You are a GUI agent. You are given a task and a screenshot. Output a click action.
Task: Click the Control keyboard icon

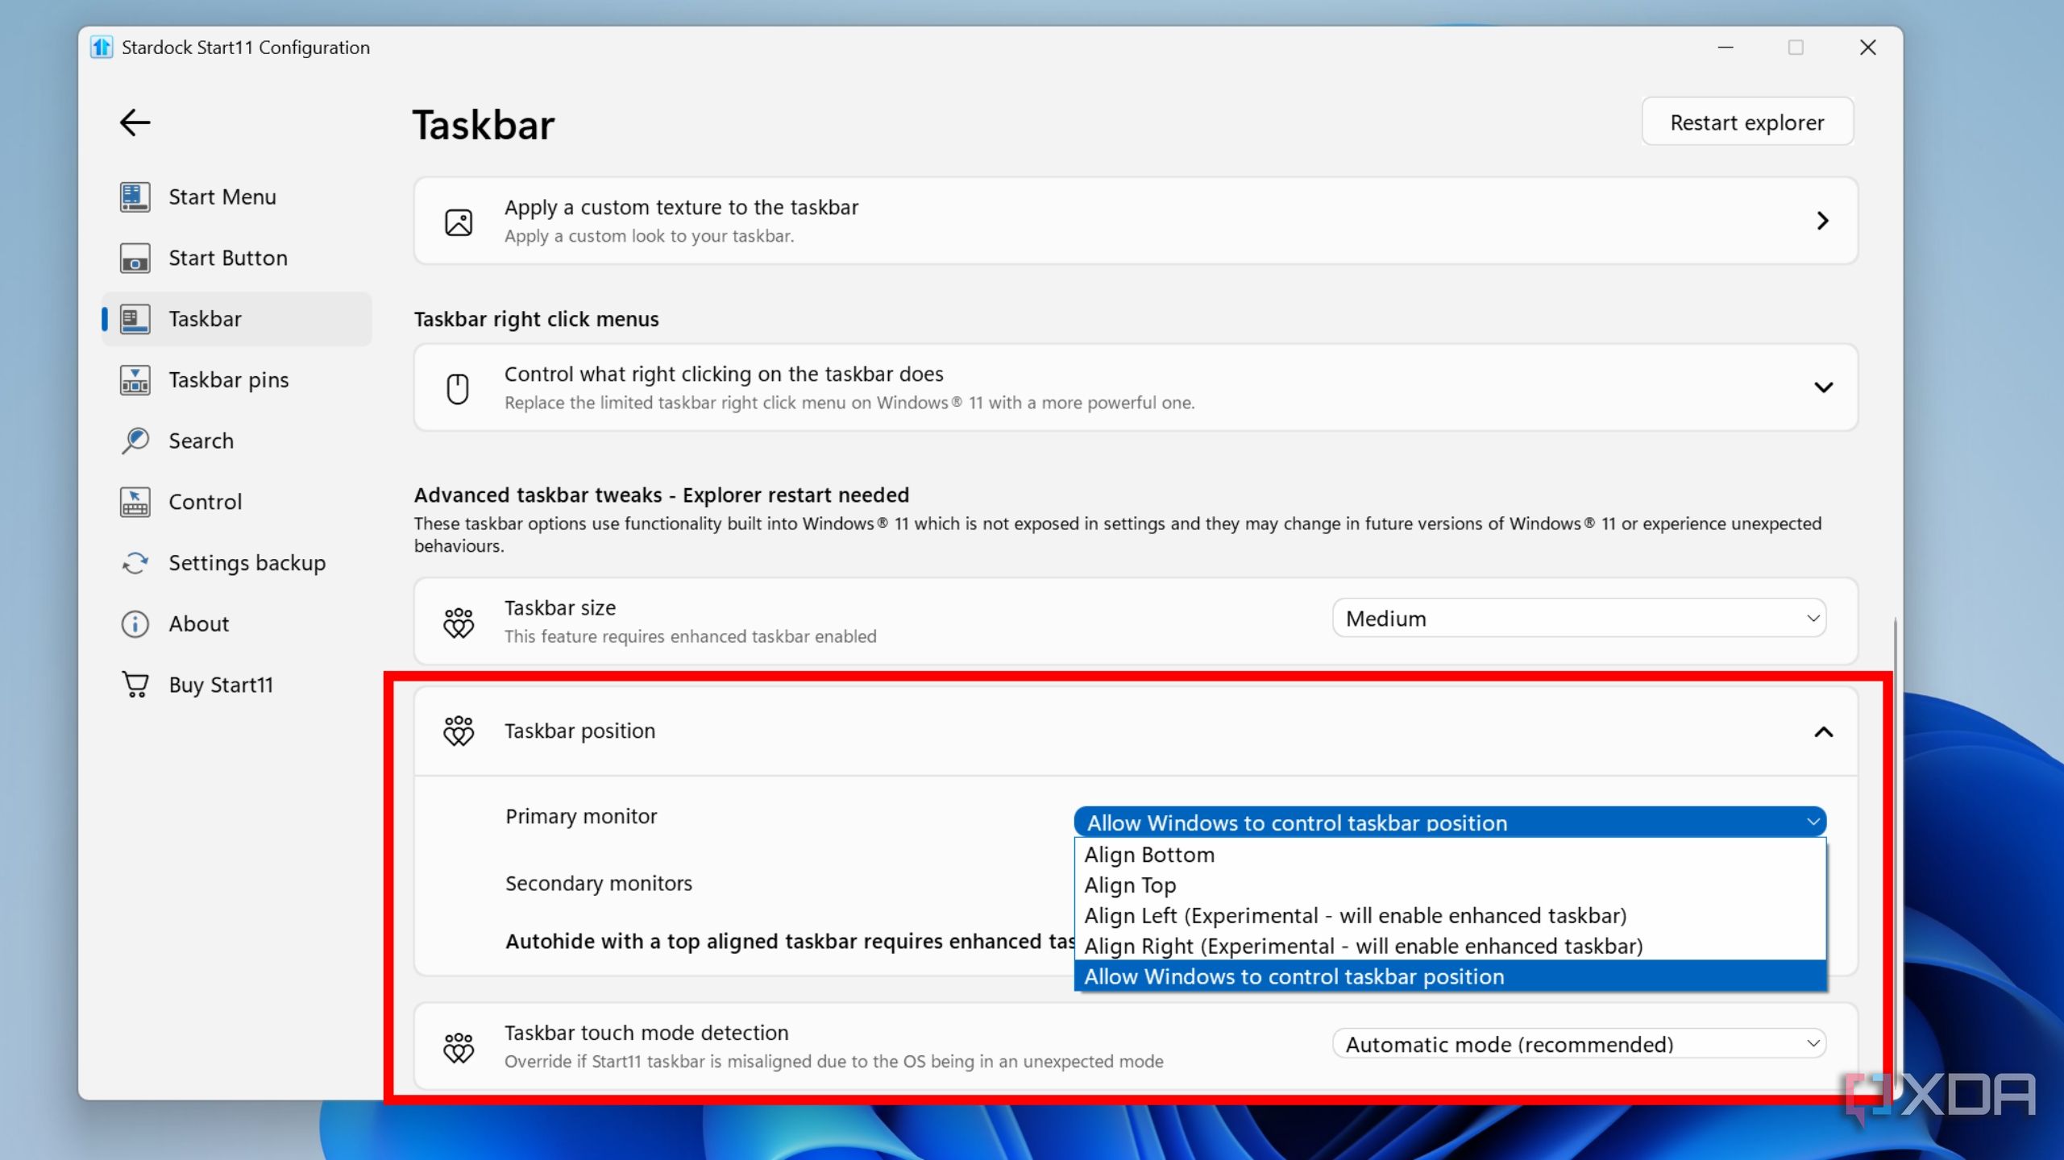click(135, 502)
